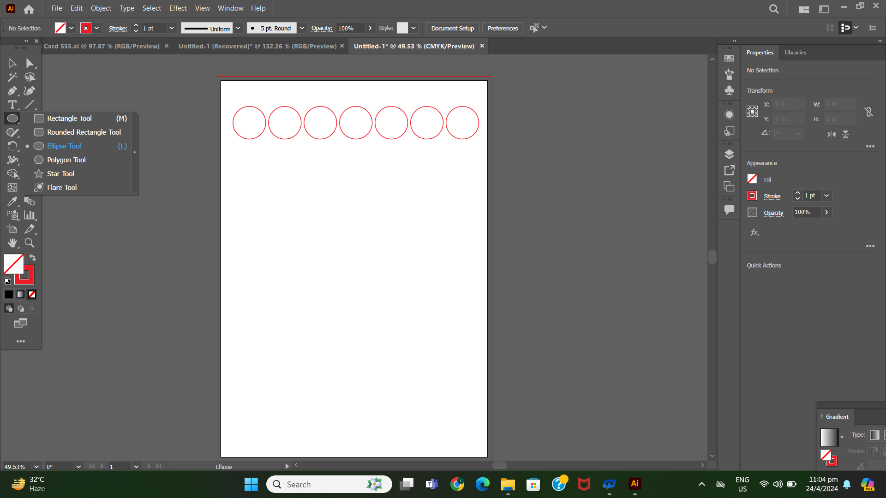
Task: Set paint mode to Gradient
Action: 20,295
